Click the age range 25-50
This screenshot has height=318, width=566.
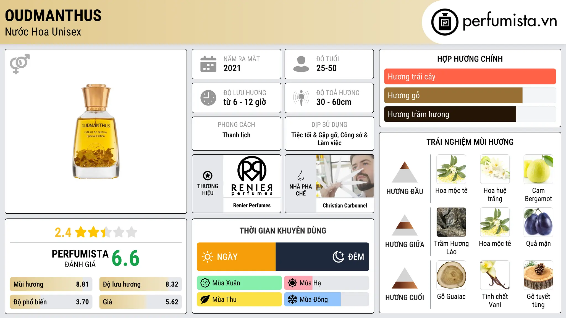326,68
